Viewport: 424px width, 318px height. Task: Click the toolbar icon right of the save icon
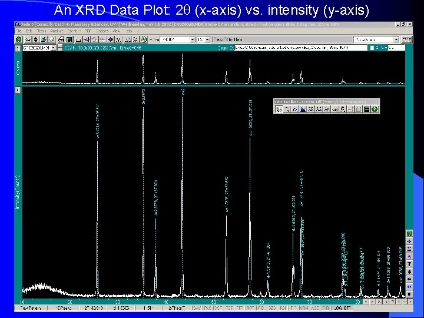tap(78, 40)
